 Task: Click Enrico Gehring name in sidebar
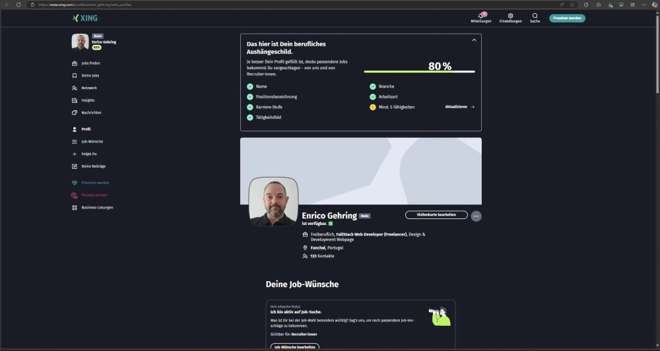104,42
